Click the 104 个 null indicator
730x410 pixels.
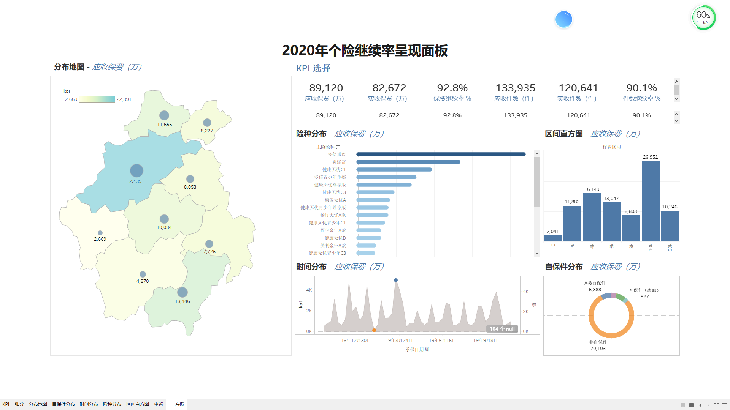(502, 329)
